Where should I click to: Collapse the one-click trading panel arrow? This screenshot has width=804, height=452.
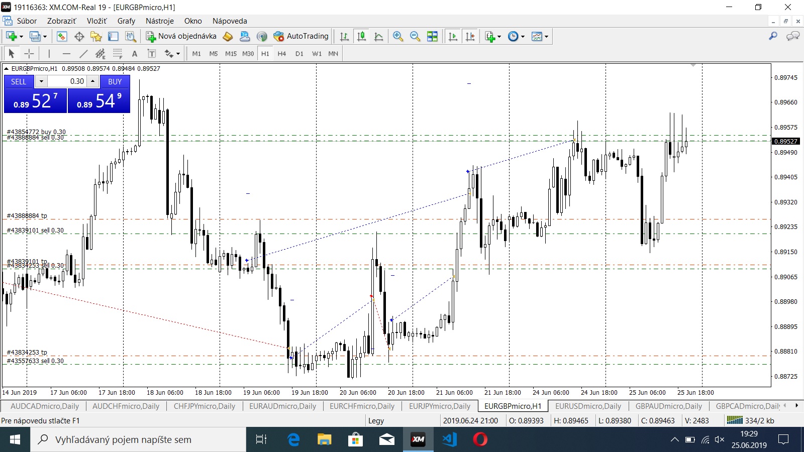[x=7, y=69]
